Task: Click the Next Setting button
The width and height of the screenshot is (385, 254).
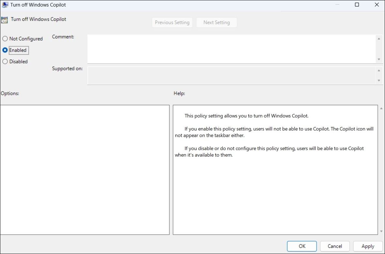Action: [216, 22]
